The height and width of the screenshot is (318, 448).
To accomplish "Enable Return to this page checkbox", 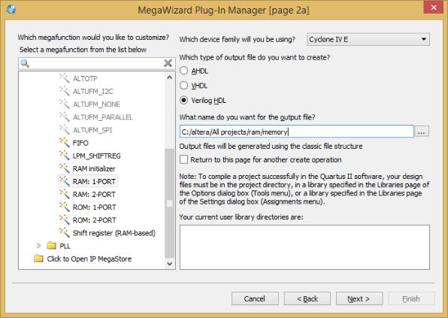I will [183, 159].
